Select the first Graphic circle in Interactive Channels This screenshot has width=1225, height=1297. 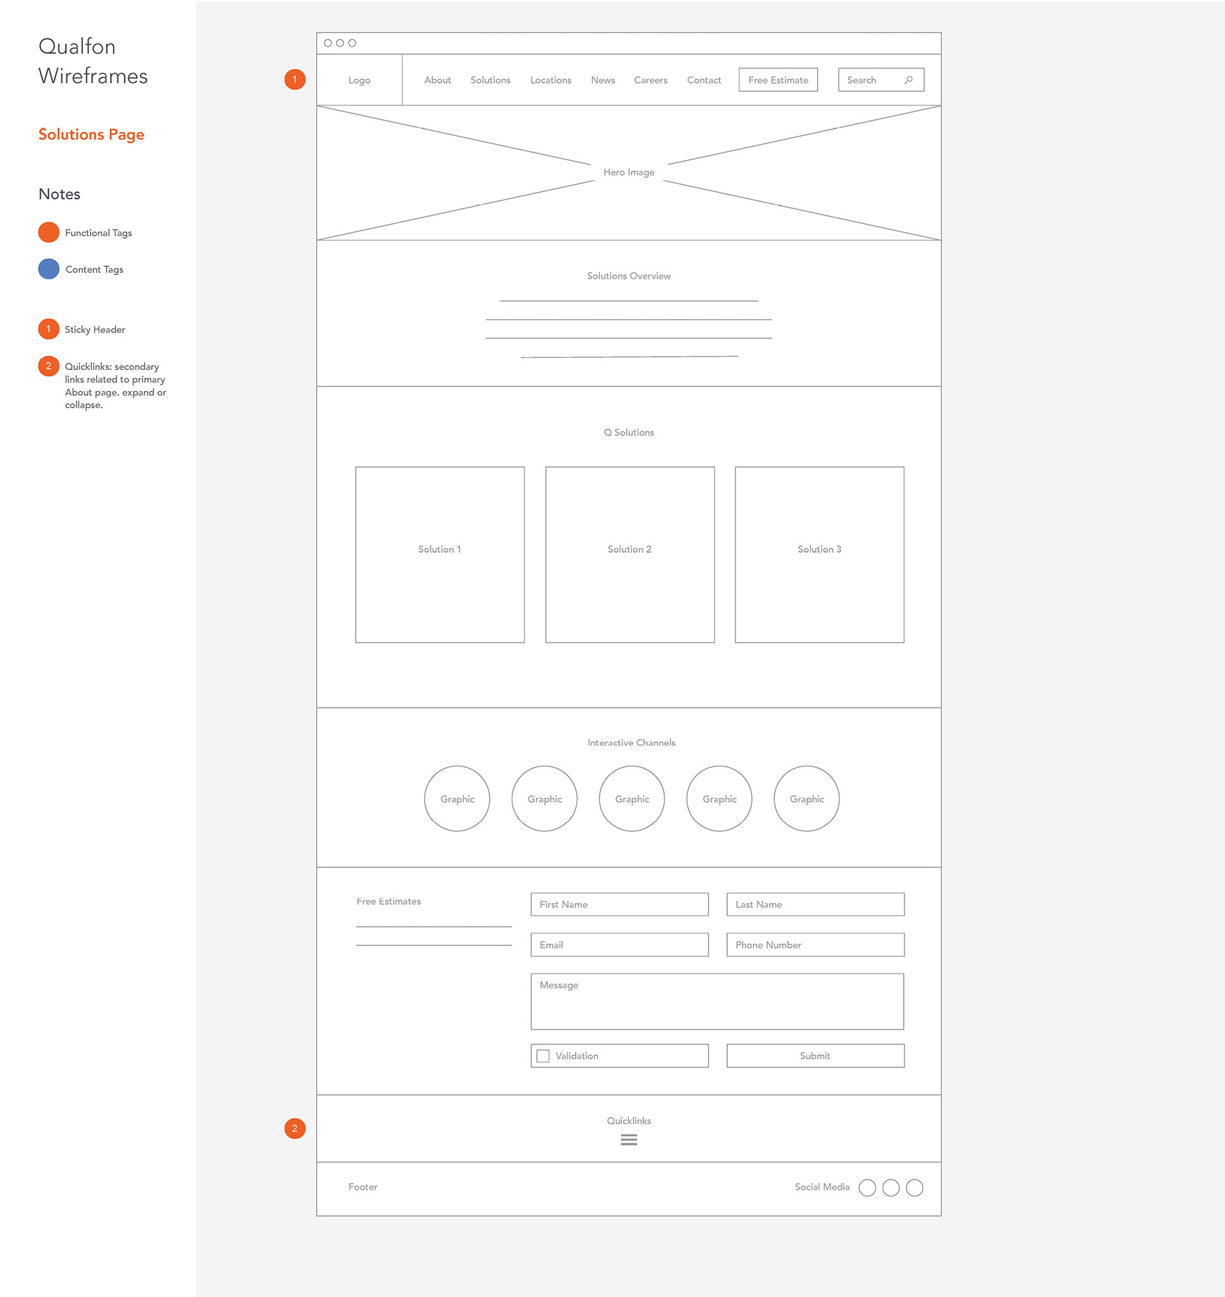click(457, 798)
